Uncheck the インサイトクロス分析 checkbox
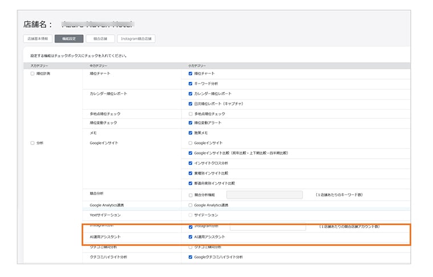The image size is (433, 277). coord(190,163)
